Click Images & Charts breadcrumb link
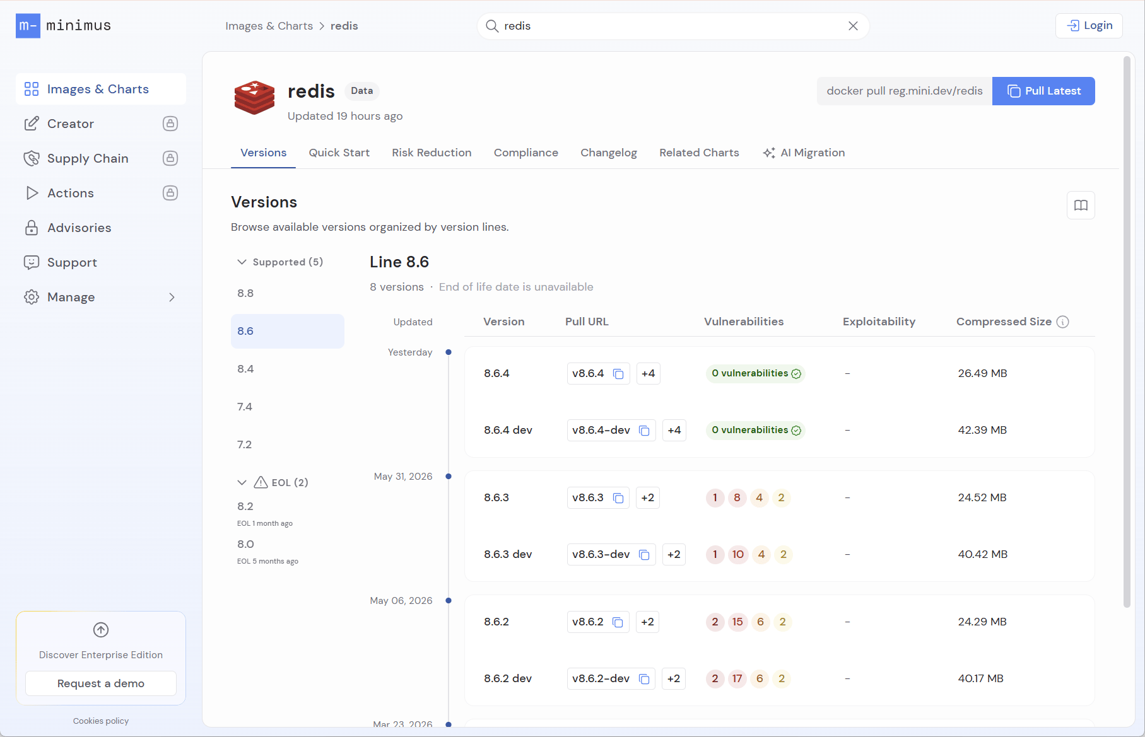Viewport: 1145px width, 737px height. 269,26
